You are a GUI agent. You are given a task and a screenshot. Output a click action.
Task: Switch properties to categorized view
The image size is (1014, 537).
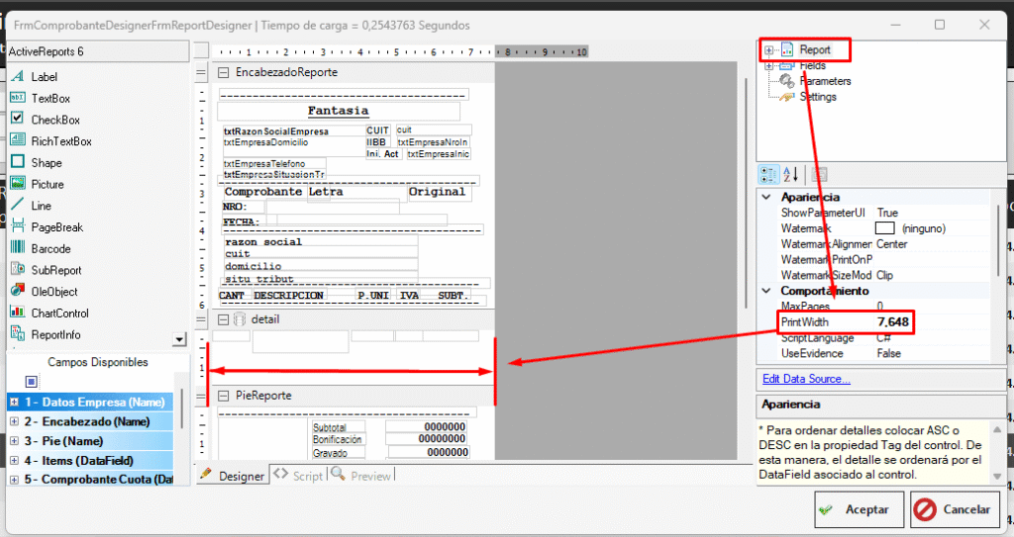pyautogui.click(x=768, y=175)
